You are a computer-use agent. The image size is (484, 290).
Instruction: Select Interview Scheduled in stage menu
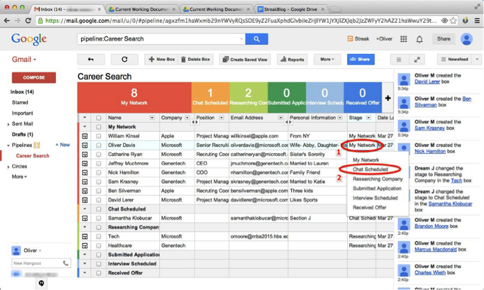(375, 198)
